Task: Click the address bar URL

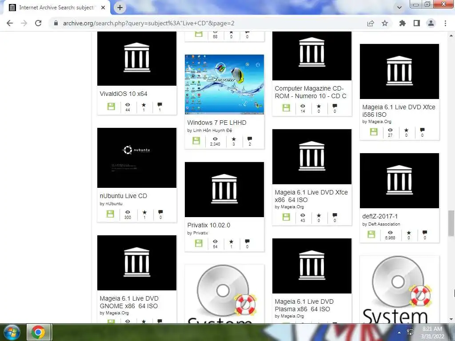Action: (x=148, y=23)
